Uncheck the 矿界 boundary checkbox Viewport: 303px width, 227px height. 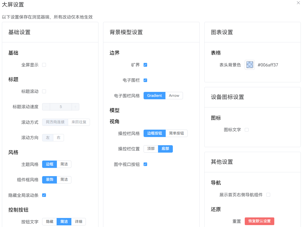145,65
